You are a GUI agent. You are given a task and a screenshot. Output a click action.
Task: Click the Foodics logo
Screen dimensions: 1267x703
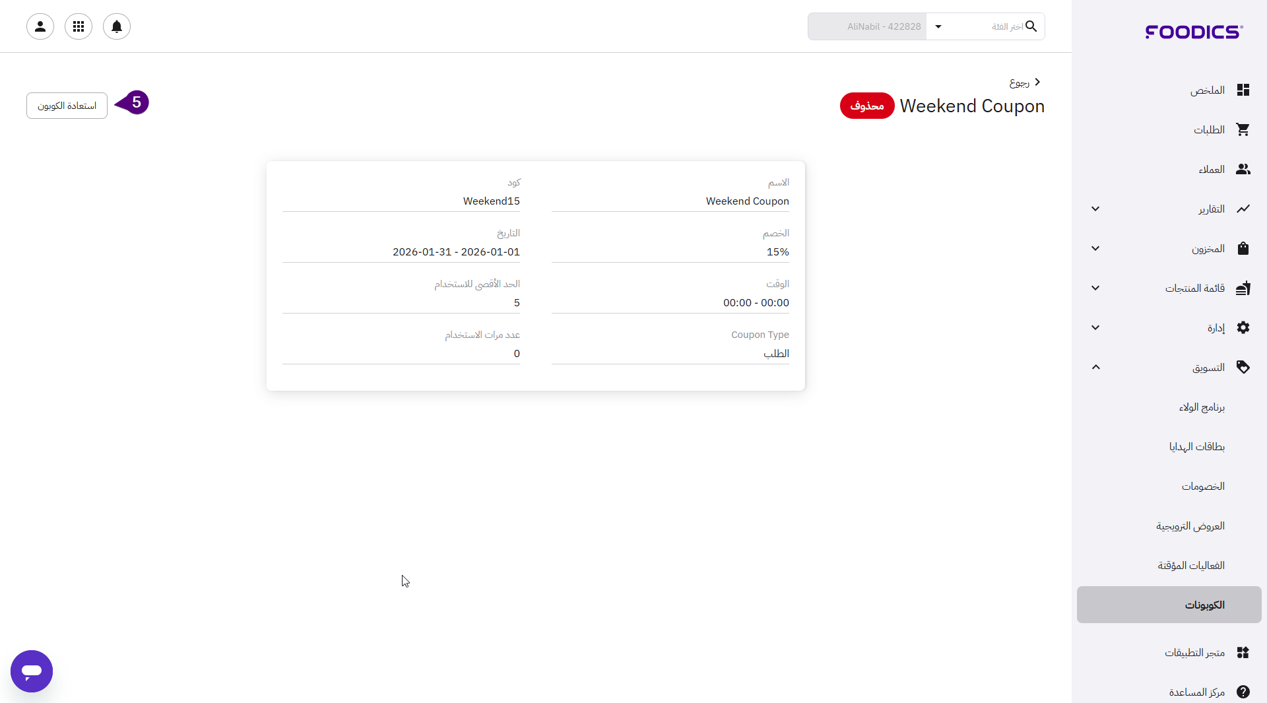(x=1194, y=32)
